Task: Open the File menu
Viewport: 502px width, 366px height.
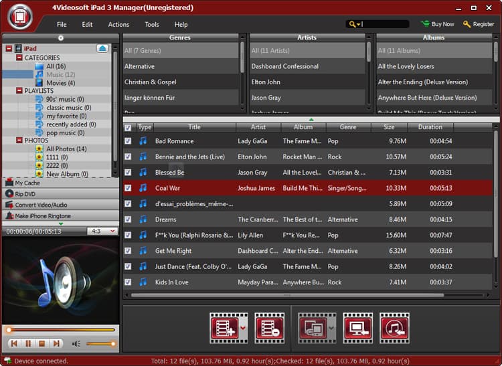Action: [x=62, y=24]
